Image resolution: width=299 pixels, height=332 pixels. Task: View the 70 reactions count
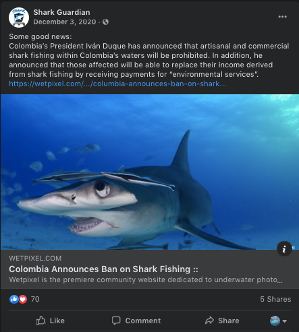point(35,299)
